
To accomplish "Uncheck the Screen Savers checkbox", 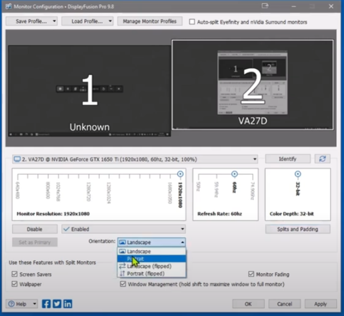I will pyautogui.click(x=15, y=274).
